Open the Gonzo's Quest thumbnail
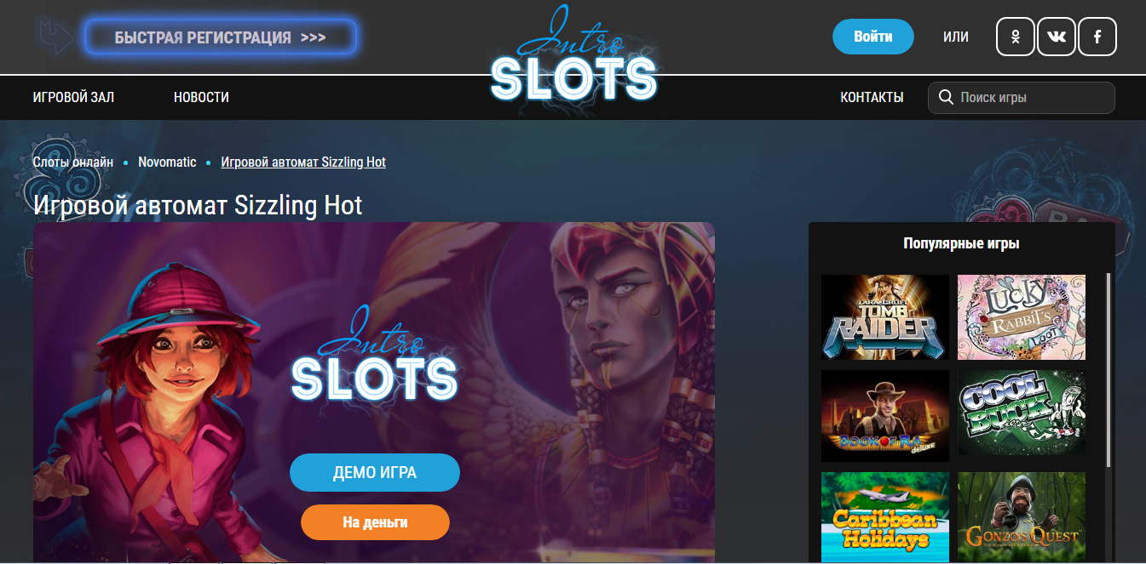This screenshot has height=564, width=1146. tap(1022, 517)
